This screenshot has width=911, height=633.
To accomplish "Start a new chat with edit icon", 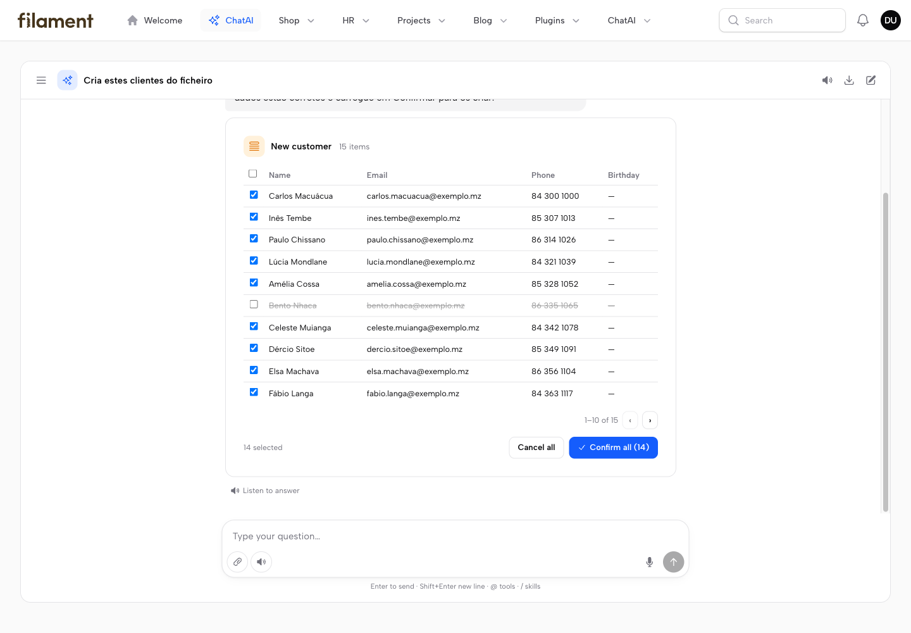I will click(871, 80).
